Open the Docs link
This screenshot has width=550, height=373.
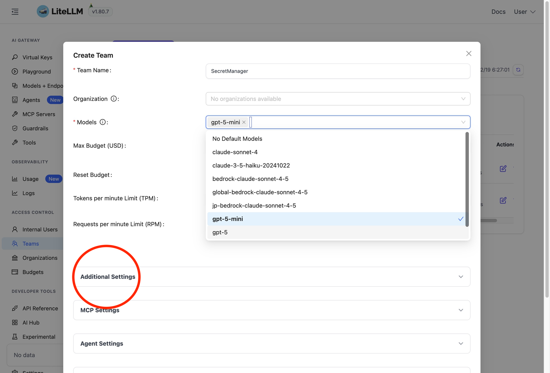(498, 12)
